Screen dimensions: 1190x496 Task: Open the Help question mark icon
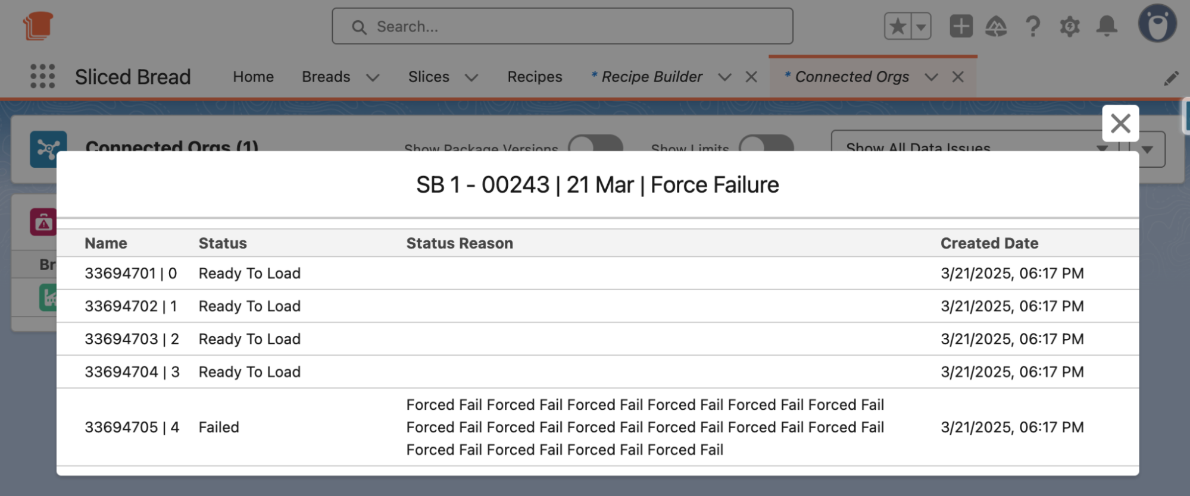(x=1033, y=27)
